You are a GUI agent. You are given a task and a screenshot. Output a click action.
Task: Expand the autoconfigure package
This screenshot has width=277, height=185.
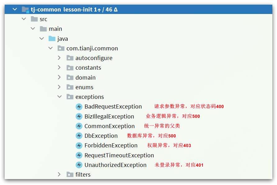(x=59, y=58)
